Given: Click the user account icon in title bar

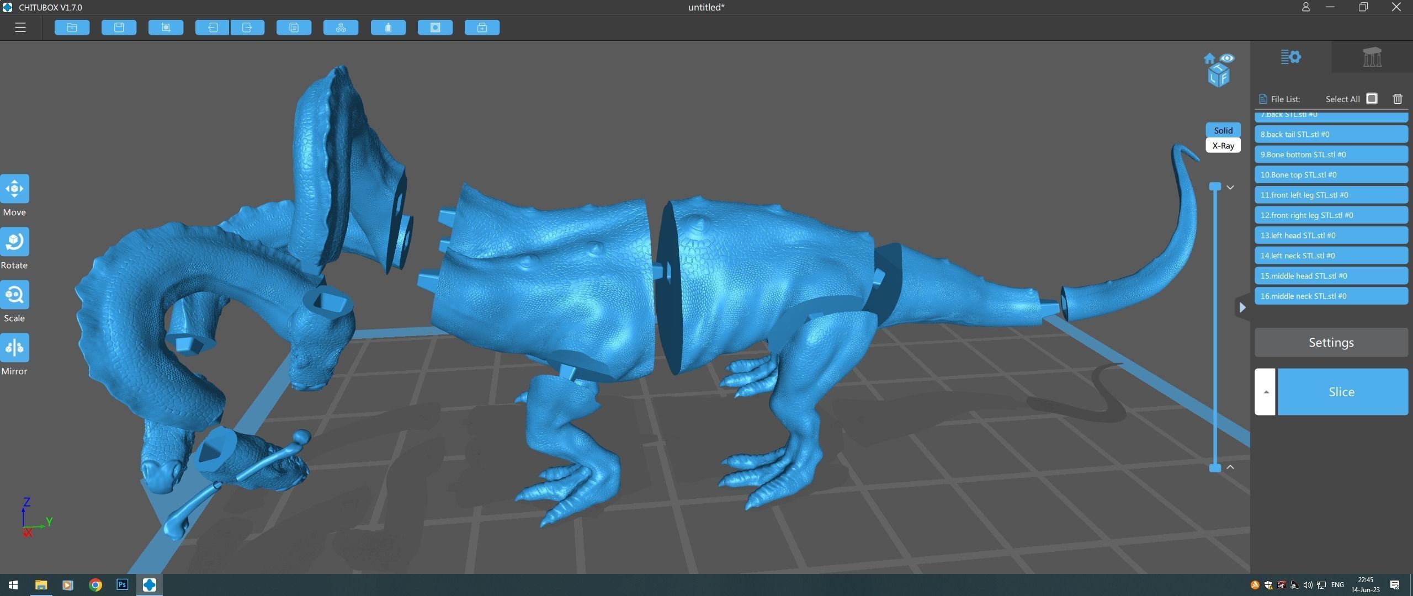Looking at the screenshot, I should pos(1305,7).
